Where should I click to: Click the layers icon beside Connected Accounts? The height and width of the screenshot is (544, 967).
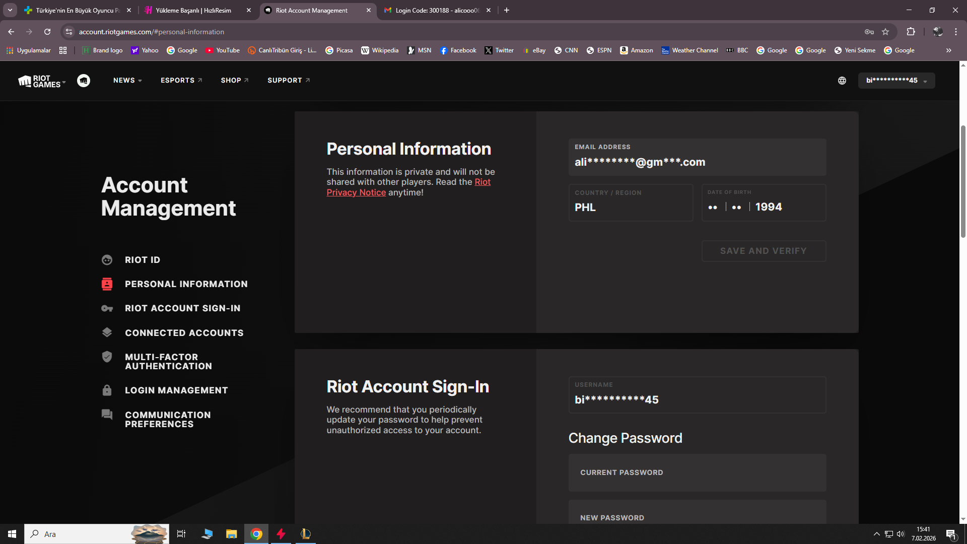click(107, 332)
